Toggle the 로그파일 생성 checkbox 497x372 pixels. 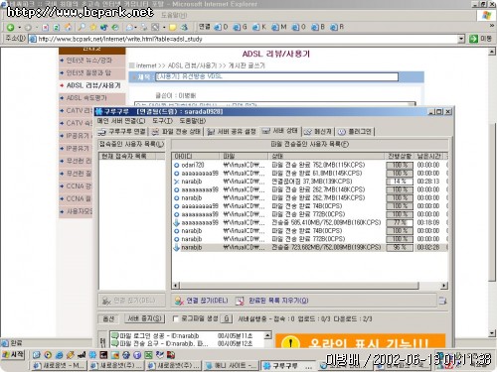click(176, 318)
